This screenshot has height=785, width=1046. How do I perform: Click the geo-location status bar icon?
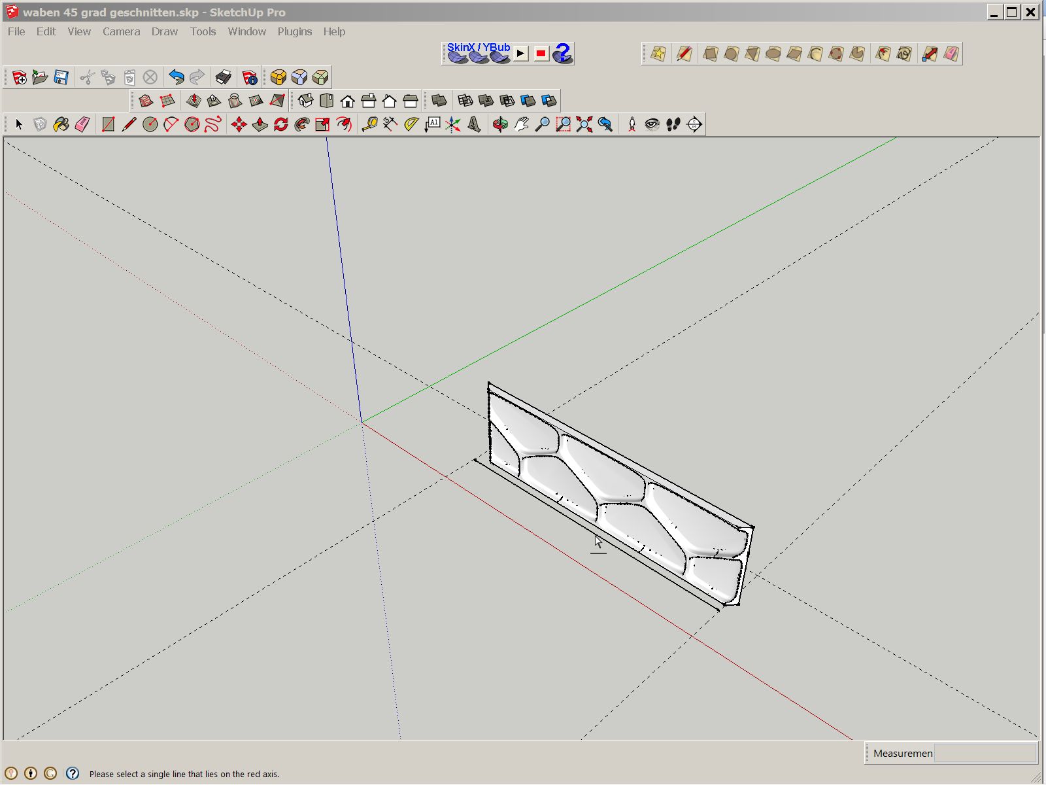(11, 773)
